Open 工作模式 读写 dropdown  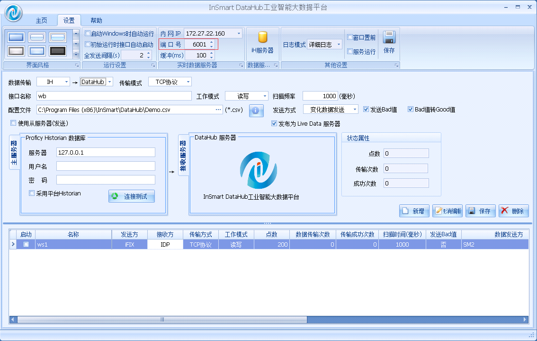click(x=265, y=96)
